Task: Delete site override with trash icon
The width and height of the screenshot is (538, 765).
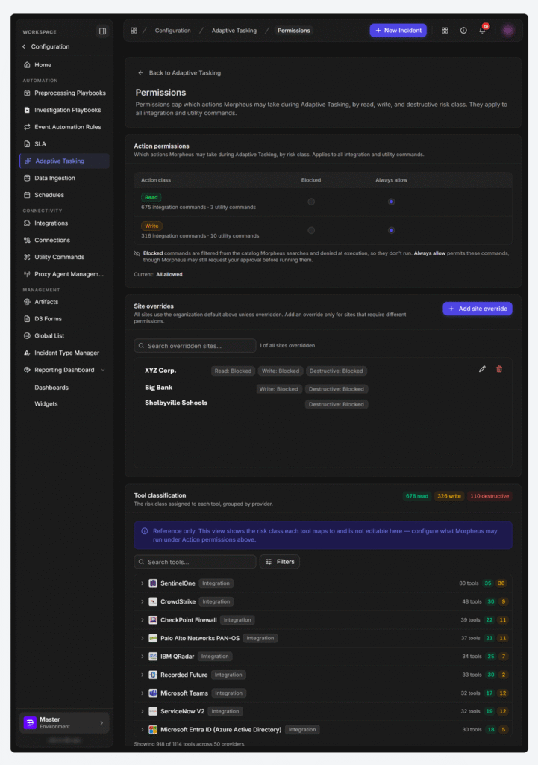Action: pos(499,369)
